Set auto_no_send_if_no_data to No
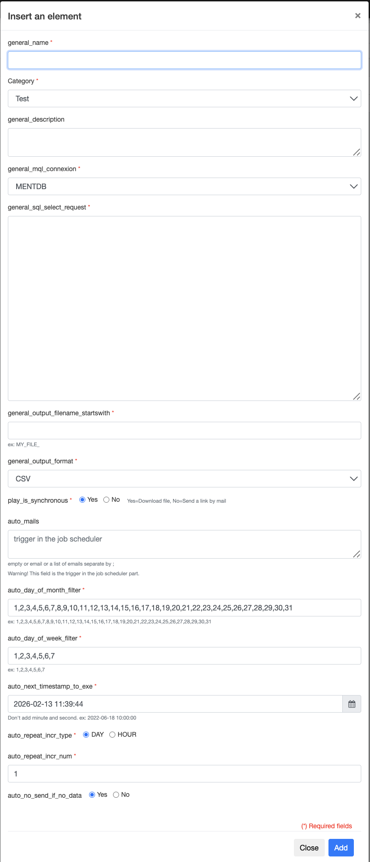This screenshot has width=370, height=862. (116, 795)
